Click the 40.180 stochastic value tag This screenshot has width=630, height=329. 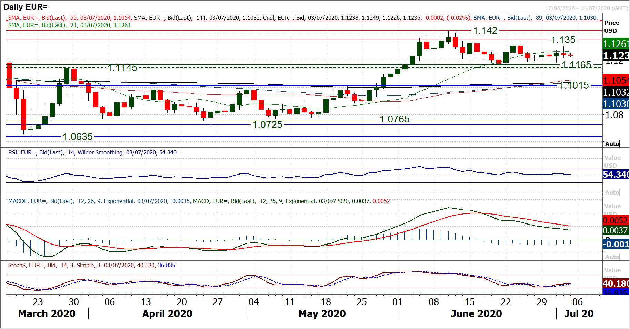(616, 283)
